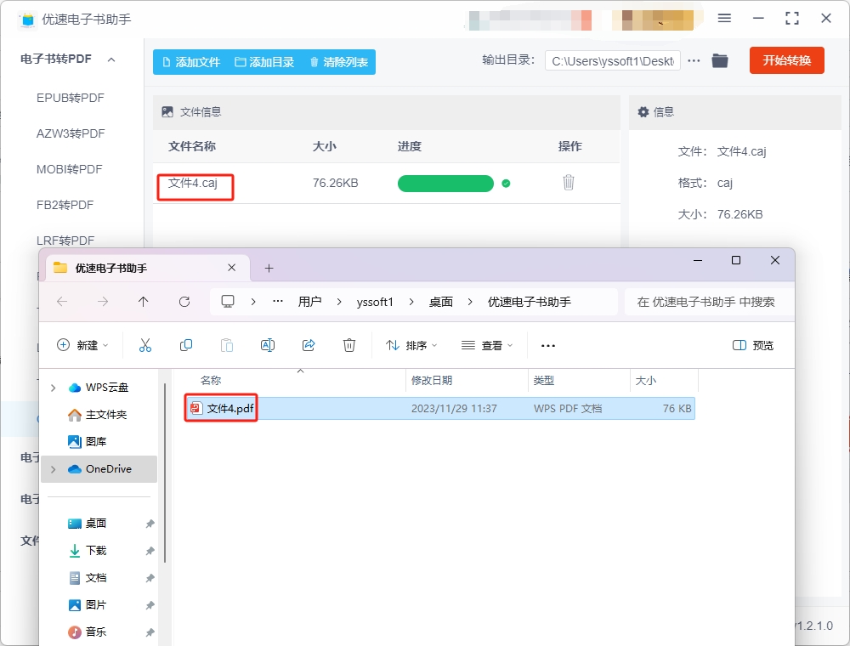Click the 添加文件 button
Image resolution: width=850 pixels, height=646 pixels.
pos(190,62)
